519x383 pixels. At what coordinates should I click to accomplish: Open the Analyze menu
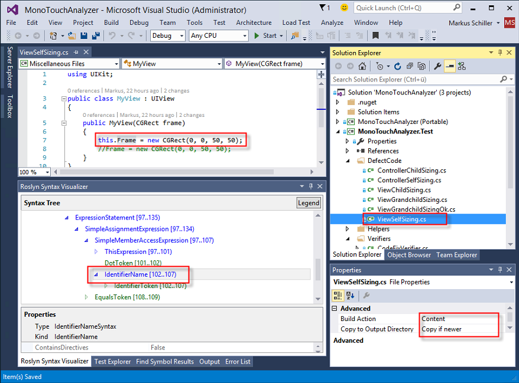332,22
